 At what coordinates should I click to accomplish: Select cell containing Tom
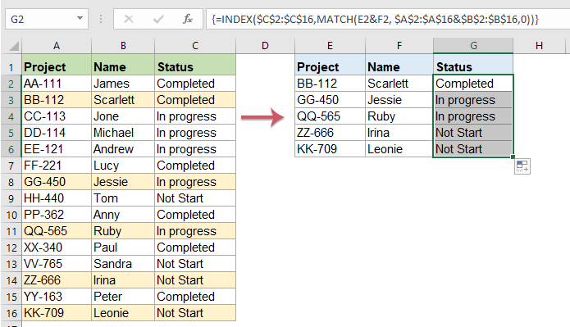click(x=123, y=198)
